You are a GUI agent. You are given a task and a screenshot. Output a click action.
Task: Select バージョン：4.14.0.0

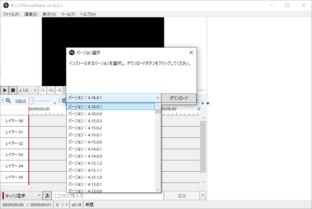[x=111, y=156]
